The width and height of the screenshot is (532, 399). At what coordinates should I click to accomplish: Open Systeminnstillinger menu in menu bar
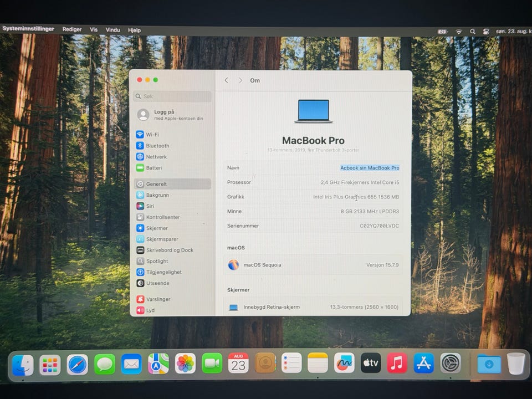click(28, 29)
